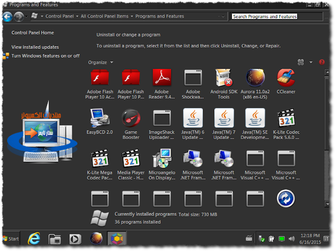This screenshot has height=252, width=336.
Task: Expand All Control Panel Items breadcrumb arrow
Action: tap(132, 16)
